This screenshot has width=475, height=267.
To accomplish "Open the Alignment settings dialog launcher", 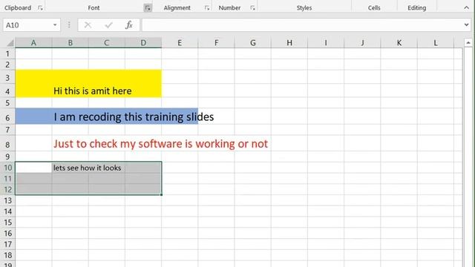I will point(207,8).
